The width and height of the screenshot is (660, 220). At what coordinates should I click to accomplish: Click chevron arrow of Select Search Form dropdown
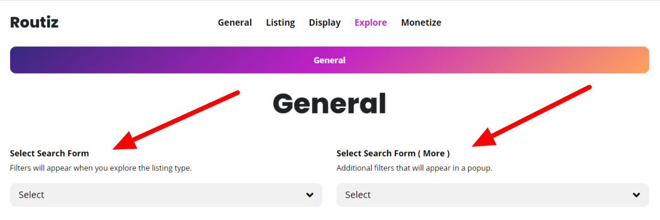coord(310,195)
